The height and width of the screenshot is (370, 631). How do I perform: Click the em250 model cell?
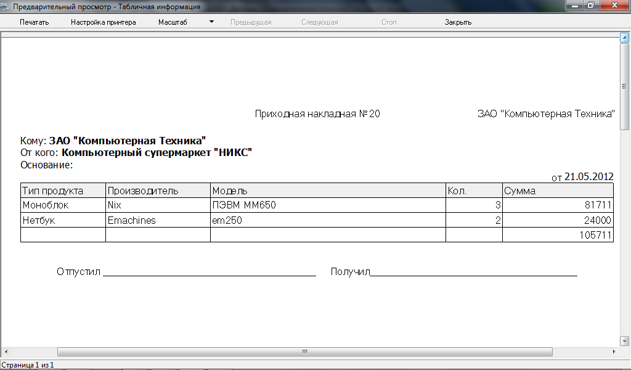tap(328, 220)
